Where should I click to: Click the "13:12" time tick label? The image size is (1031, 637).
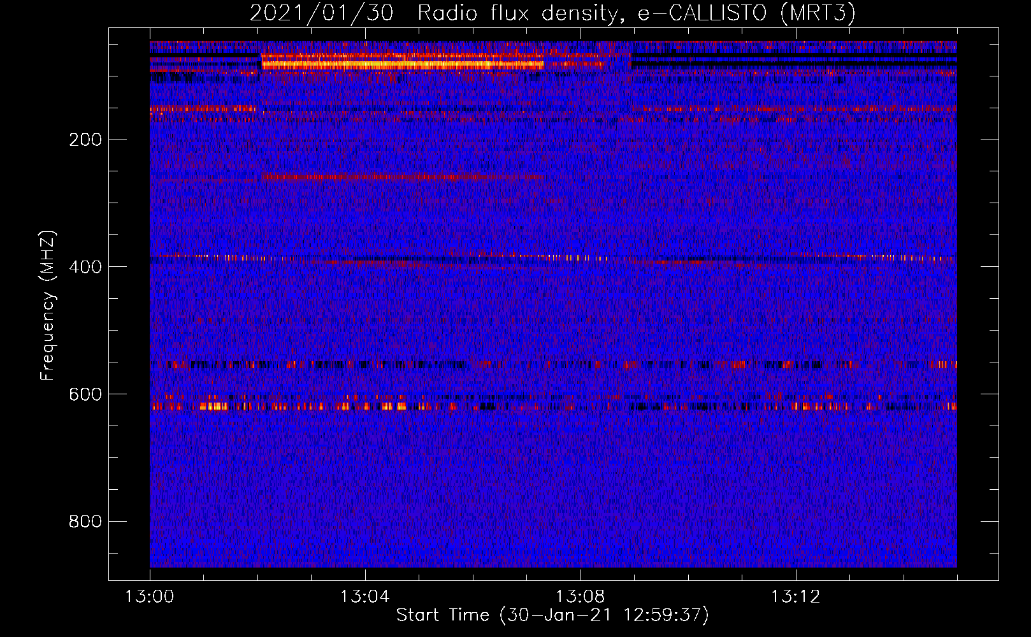(x=796, y=597)
